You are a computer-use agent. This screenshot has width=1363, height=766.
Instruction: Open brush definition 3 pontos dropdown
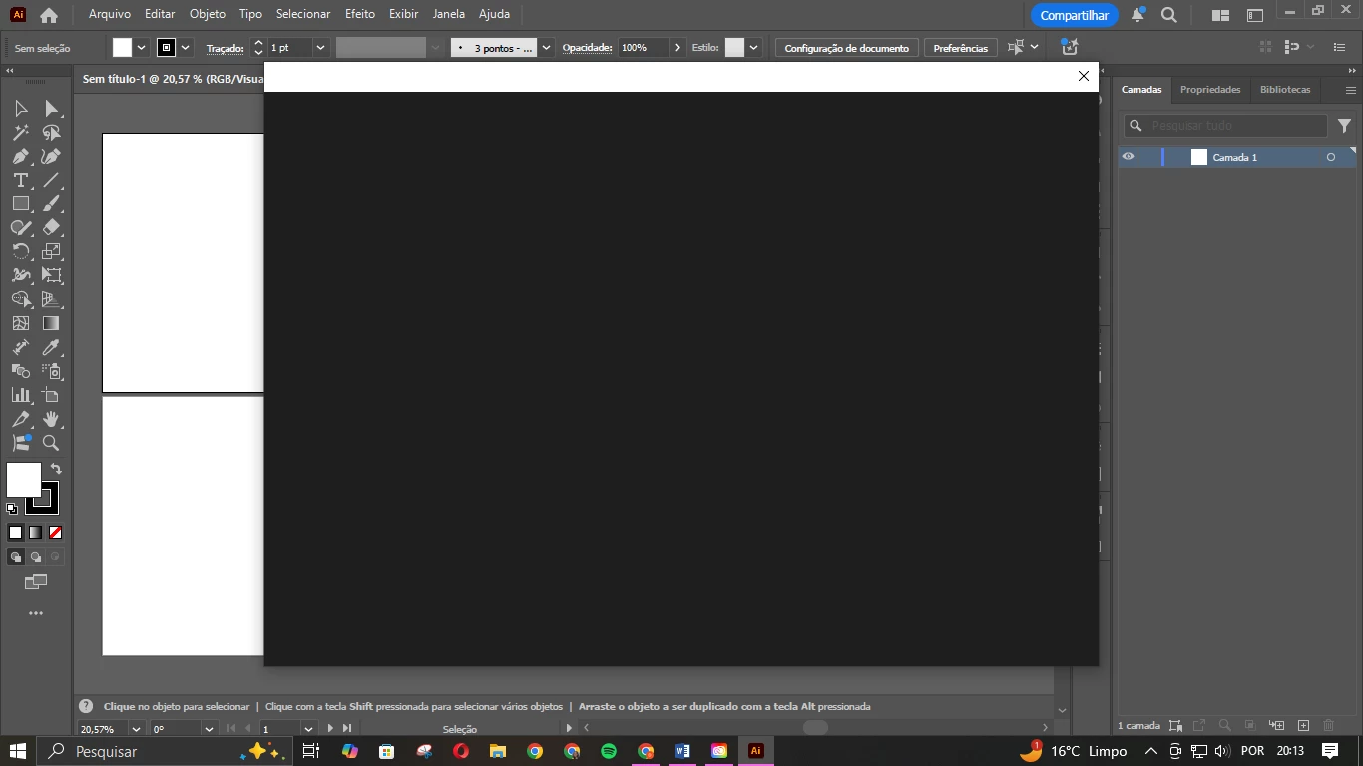pyautogui.click(x=546, y=47)
